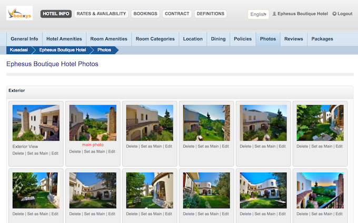The height and width of the screenshot is (223, 358).
Task: Click the Logout text link
Action: pyautogui.click(x=345, y=14)
